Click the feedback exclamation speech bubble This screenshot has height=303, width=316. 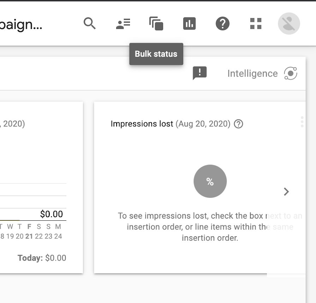(x=199, y=73)
